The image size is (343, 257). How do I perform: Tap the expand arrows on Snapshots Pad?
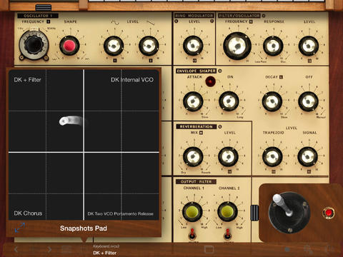click(x=20, y=228)
